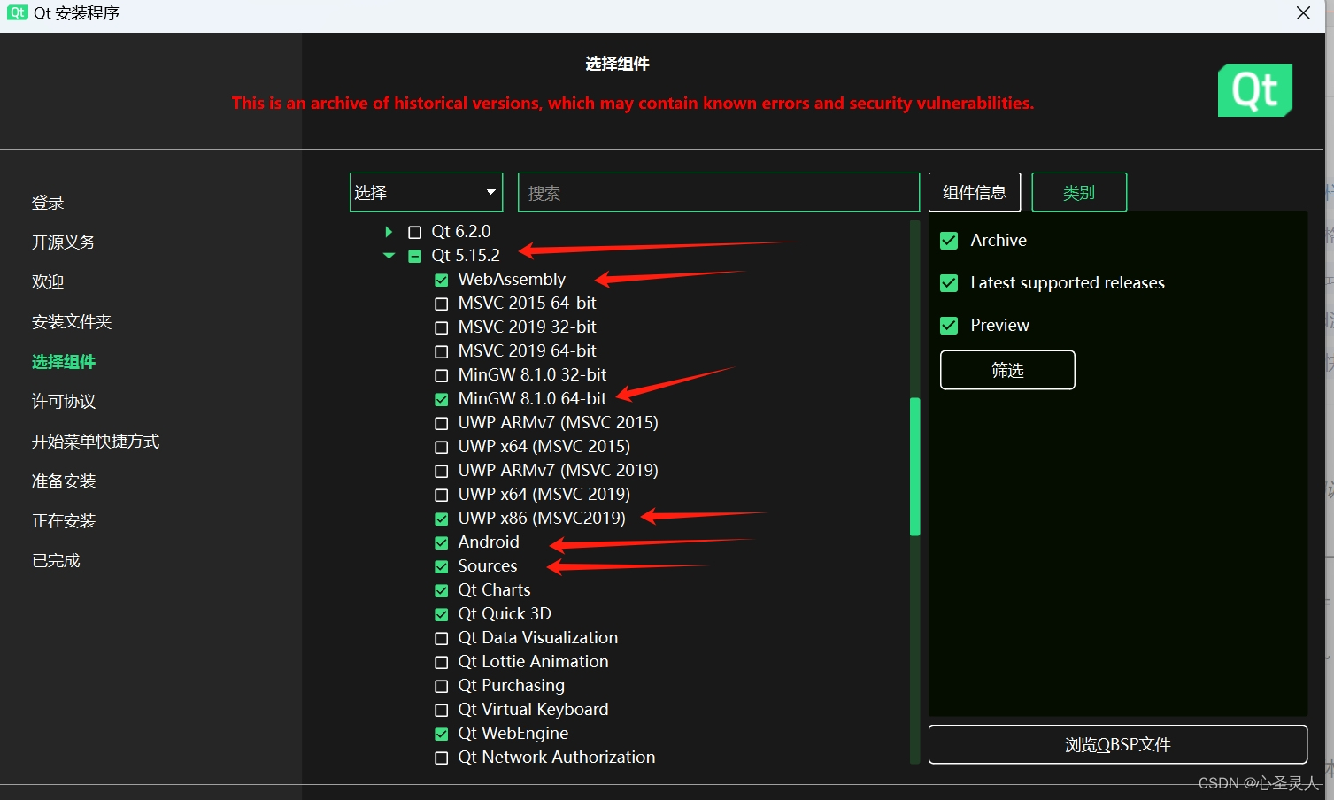The height and width of the screenshot is (800, 1334).
Task: Uncheck the Qt Charts component
Action: 442,589
